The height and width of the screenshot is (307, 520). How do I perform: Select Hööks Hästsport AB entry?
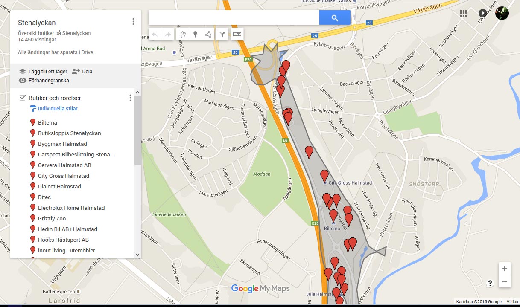pyautogui.click(x=63, y=240)
